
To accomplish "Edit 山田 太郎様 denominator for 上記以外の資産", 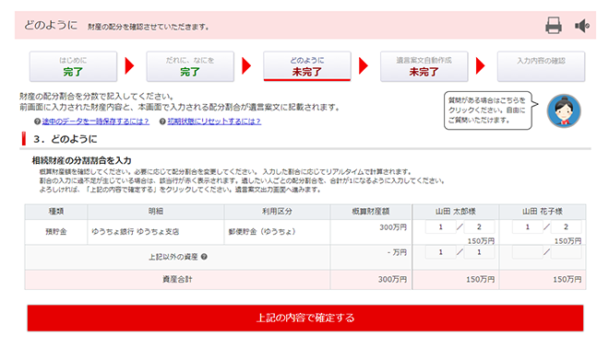I will 479,252.
